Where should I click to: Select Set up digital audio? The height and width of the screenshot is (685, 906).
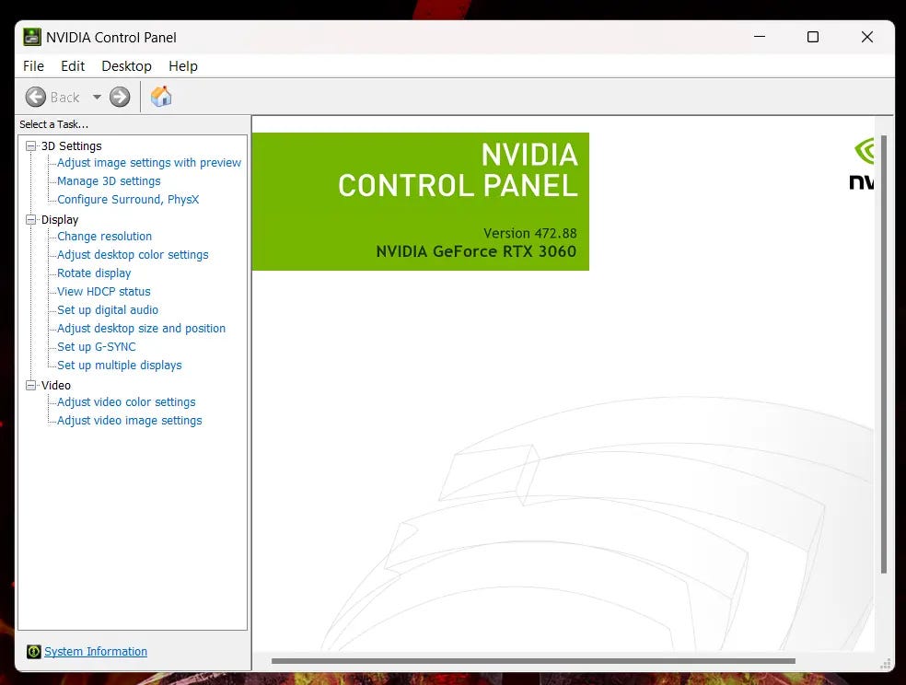pos(108,310)
